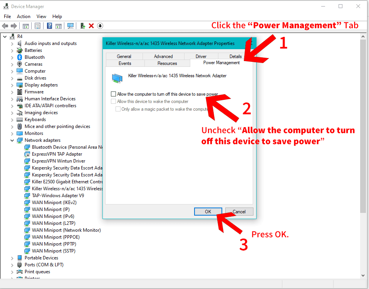
Task: Click the down-arrow Disable device icon
Action: click(x=100, y=26)
